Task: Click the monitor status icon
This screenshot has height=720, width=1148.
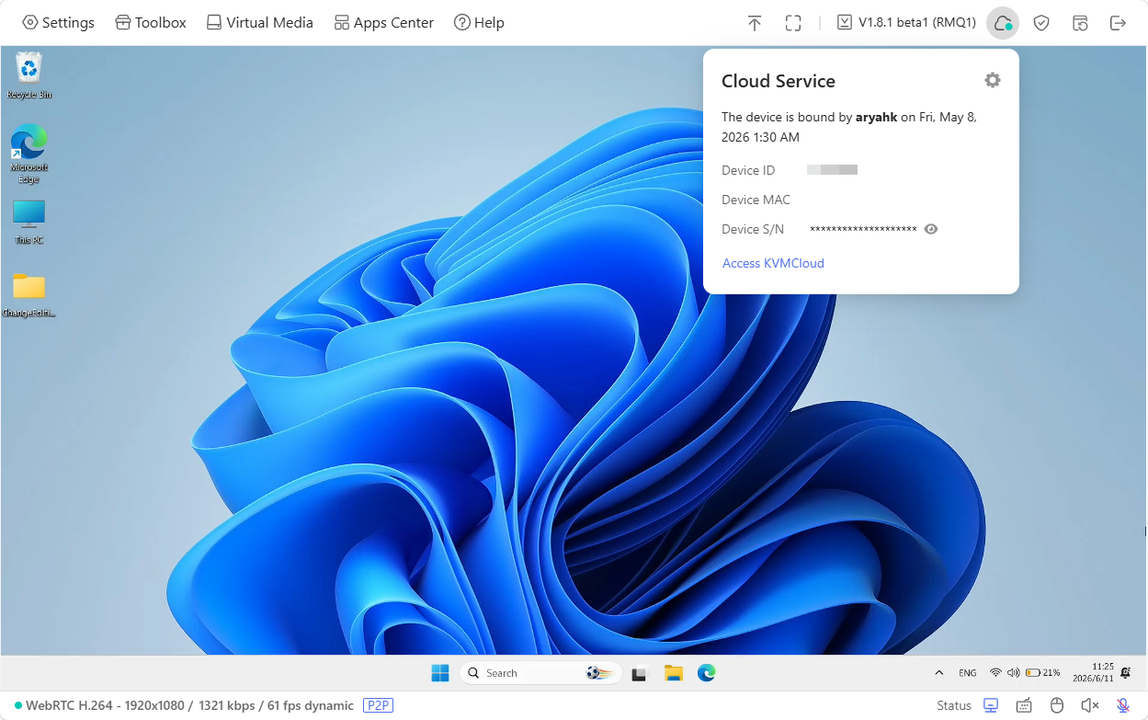Action: 991,705
